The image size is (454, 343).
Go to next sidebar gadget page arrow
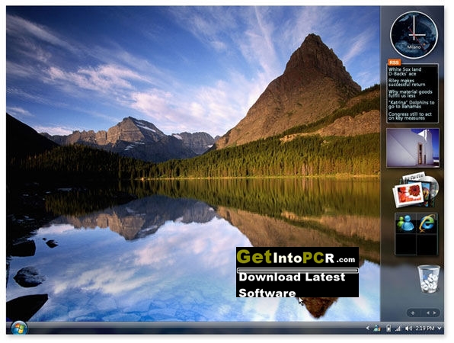[x=434, y=313]
